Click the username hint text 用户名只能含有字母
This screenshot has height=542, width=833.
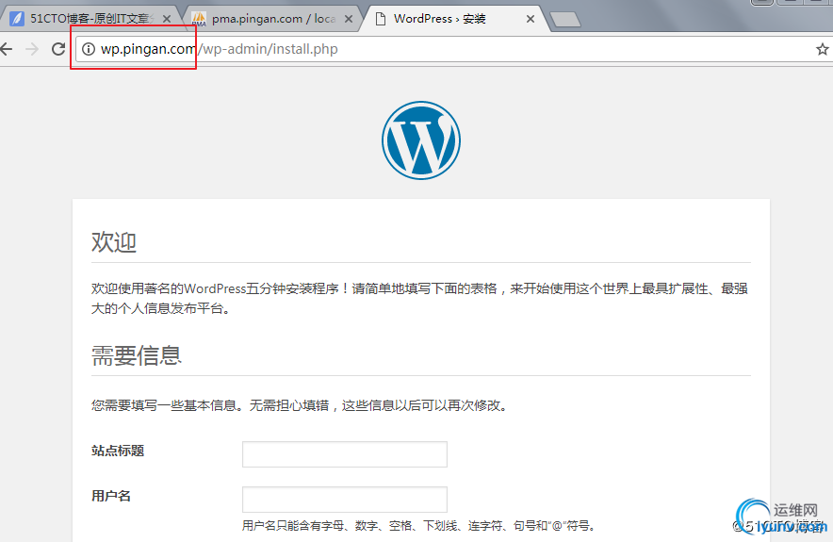[x=418, y=526]
